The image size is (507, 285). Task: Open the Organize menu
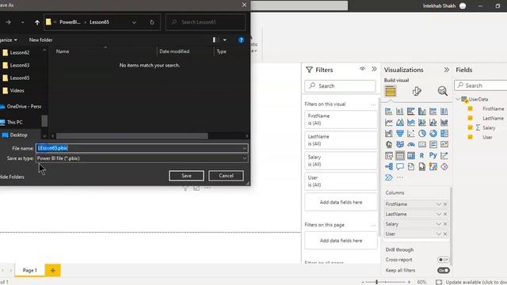(x=9, y=40)
